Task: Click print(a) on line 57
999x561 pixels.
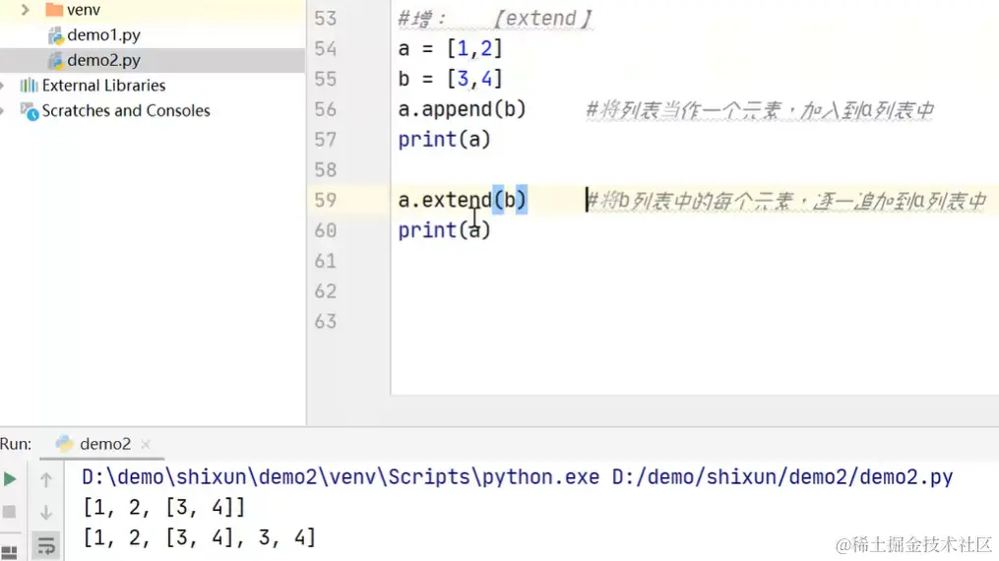Action: coord(445,140)
